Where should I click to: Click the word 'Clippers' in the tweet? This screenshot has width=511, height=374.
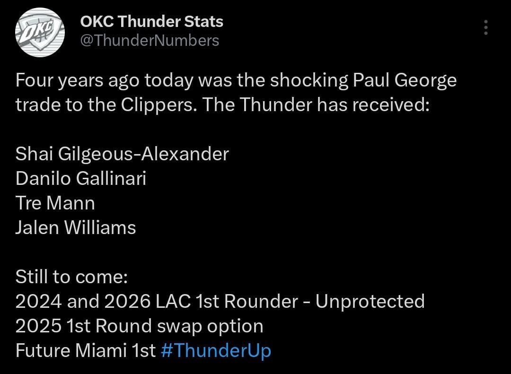click(x=162, y=104)
